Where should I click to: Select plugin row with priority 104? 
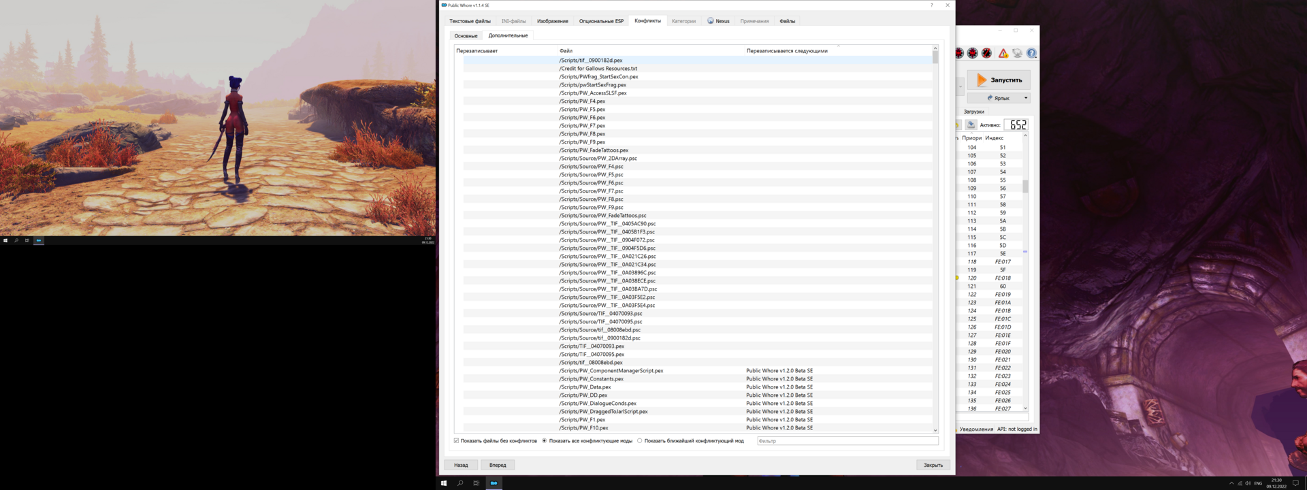(x=990, y=147)
